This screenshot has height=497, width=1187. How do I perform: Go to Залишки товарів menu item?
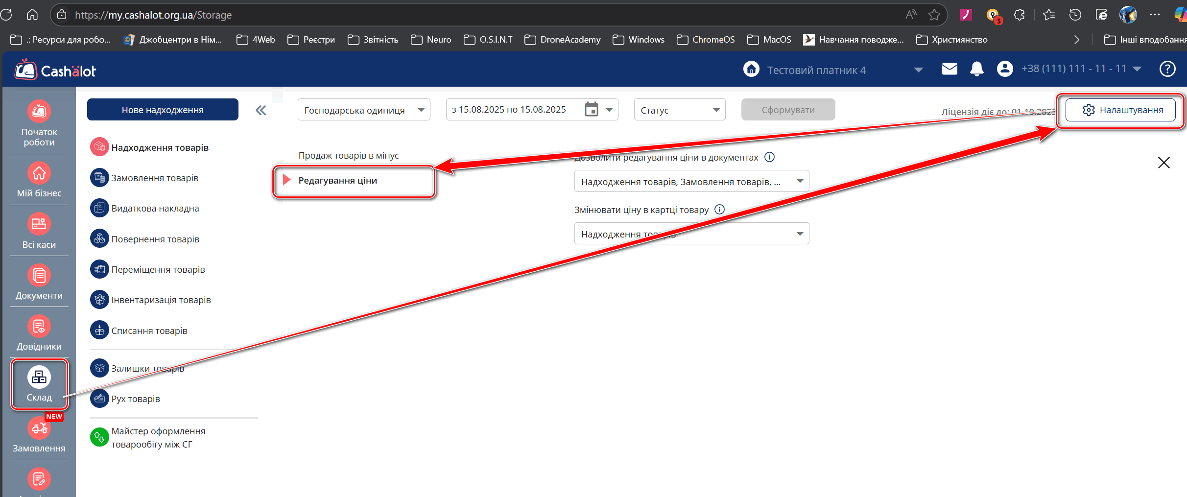coord(147,368)
